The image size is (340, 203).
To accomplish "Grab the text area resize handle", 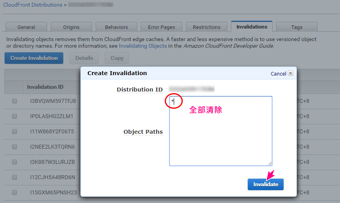I will tap(270, 163).
